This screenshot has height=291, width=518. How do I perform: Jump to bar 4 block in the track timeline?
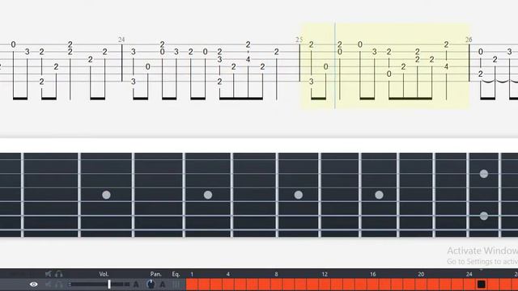click(x=228, y=285)
